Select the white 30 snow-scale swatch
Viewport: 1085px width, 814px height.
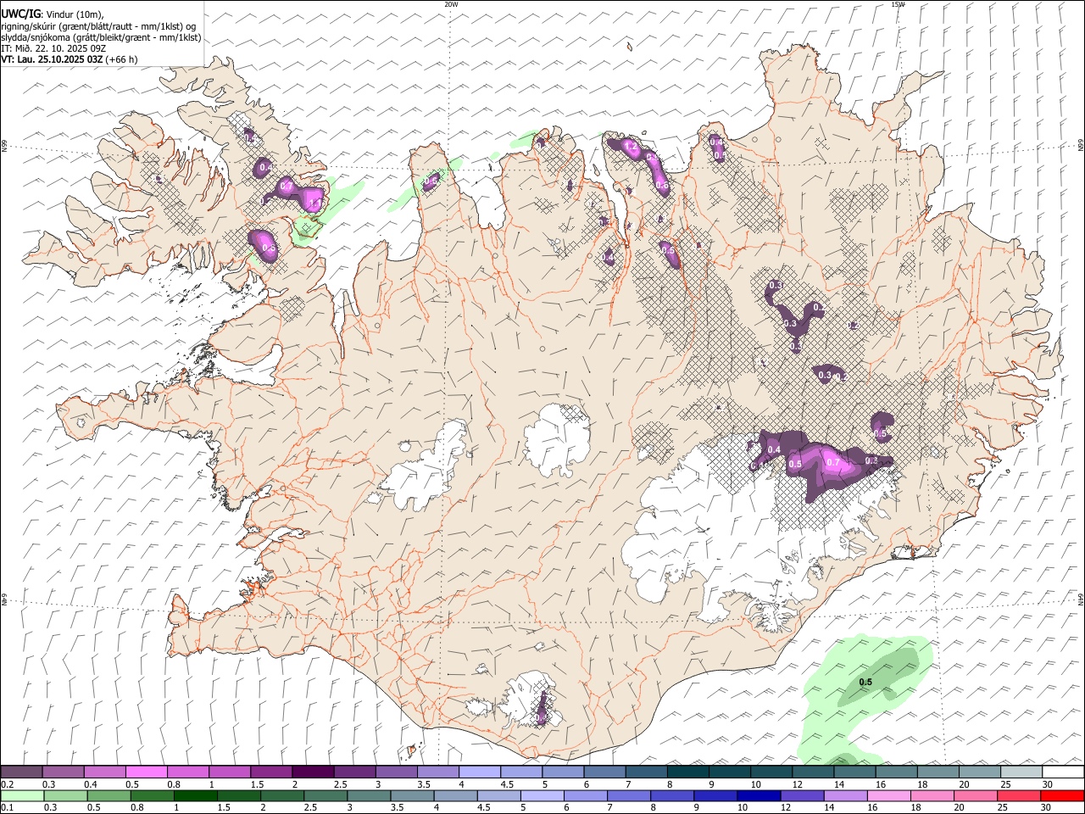tap(1063, 772)
